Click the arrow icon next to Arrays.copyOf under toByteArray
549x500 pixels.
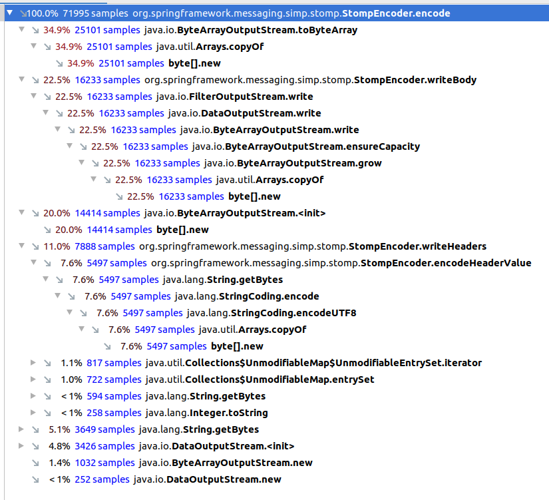coord(47,47)
